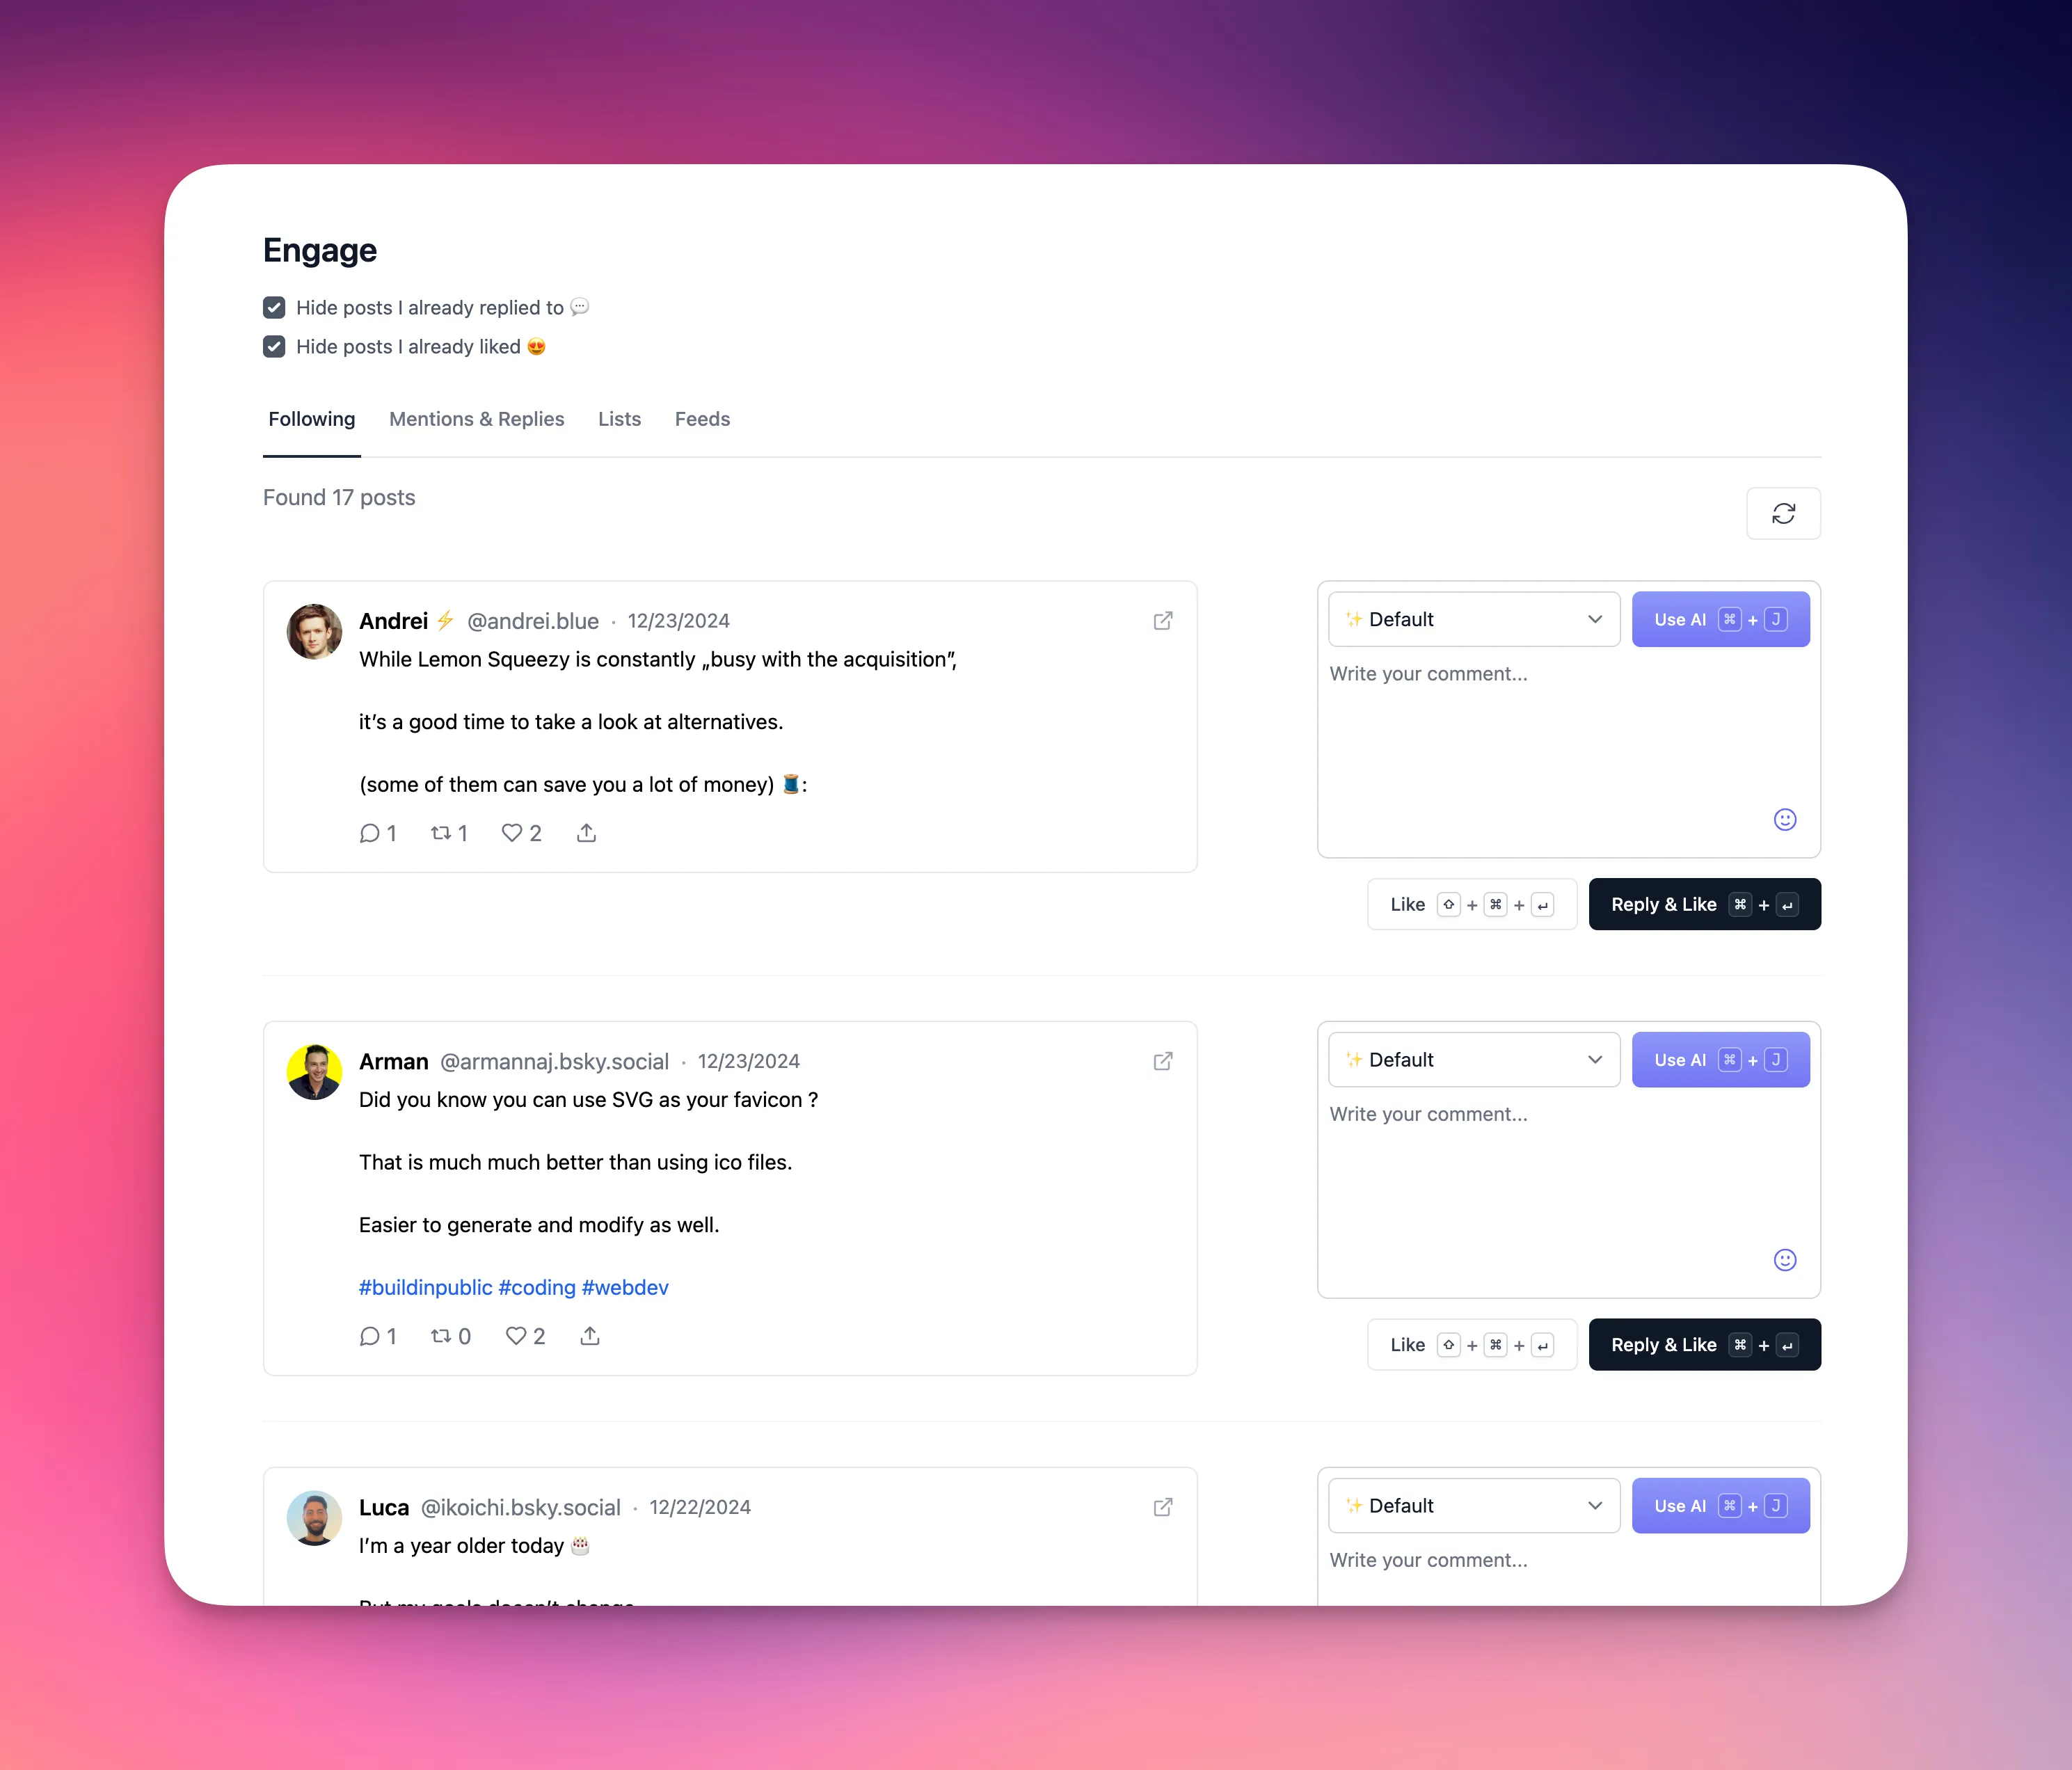Click the share icon on Andrei's post
The image size is (2072, 1770).
587,832
